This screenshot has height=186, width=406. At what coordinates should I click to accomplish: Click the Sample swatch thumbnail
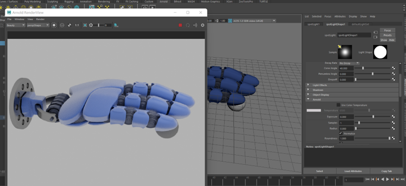pyautogui.click(x=345, y=52)
